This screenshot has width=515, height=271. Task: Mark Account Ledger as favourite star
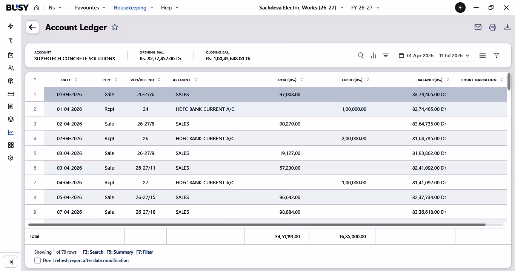(115, 27)
